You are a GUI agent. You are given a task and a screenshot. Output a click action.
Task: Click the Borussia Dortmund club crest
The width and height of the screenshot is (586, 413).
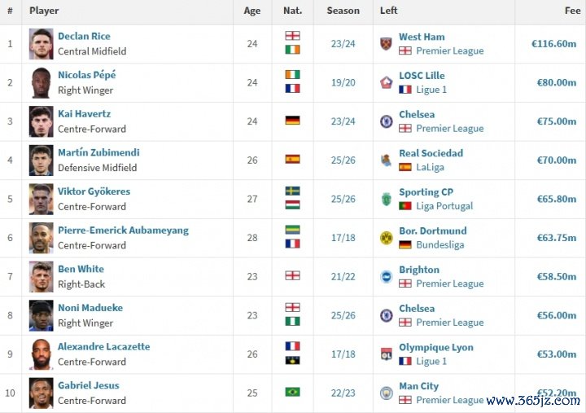(386, 238)
